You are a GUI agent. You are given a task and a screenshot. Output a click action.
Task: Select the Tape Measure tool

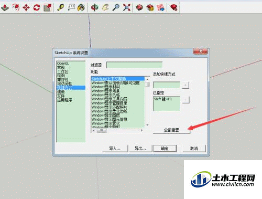pos(60,7)
